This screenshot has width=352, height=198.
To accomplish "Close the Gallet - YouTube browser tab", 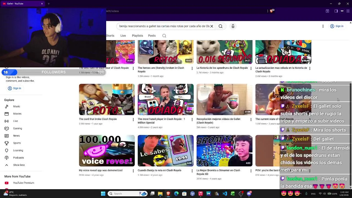I will pos(42,4).
